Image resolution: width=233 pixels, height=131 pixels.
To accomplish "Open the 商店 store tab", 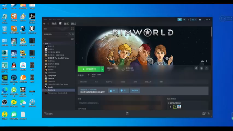I will pos(54,24).
